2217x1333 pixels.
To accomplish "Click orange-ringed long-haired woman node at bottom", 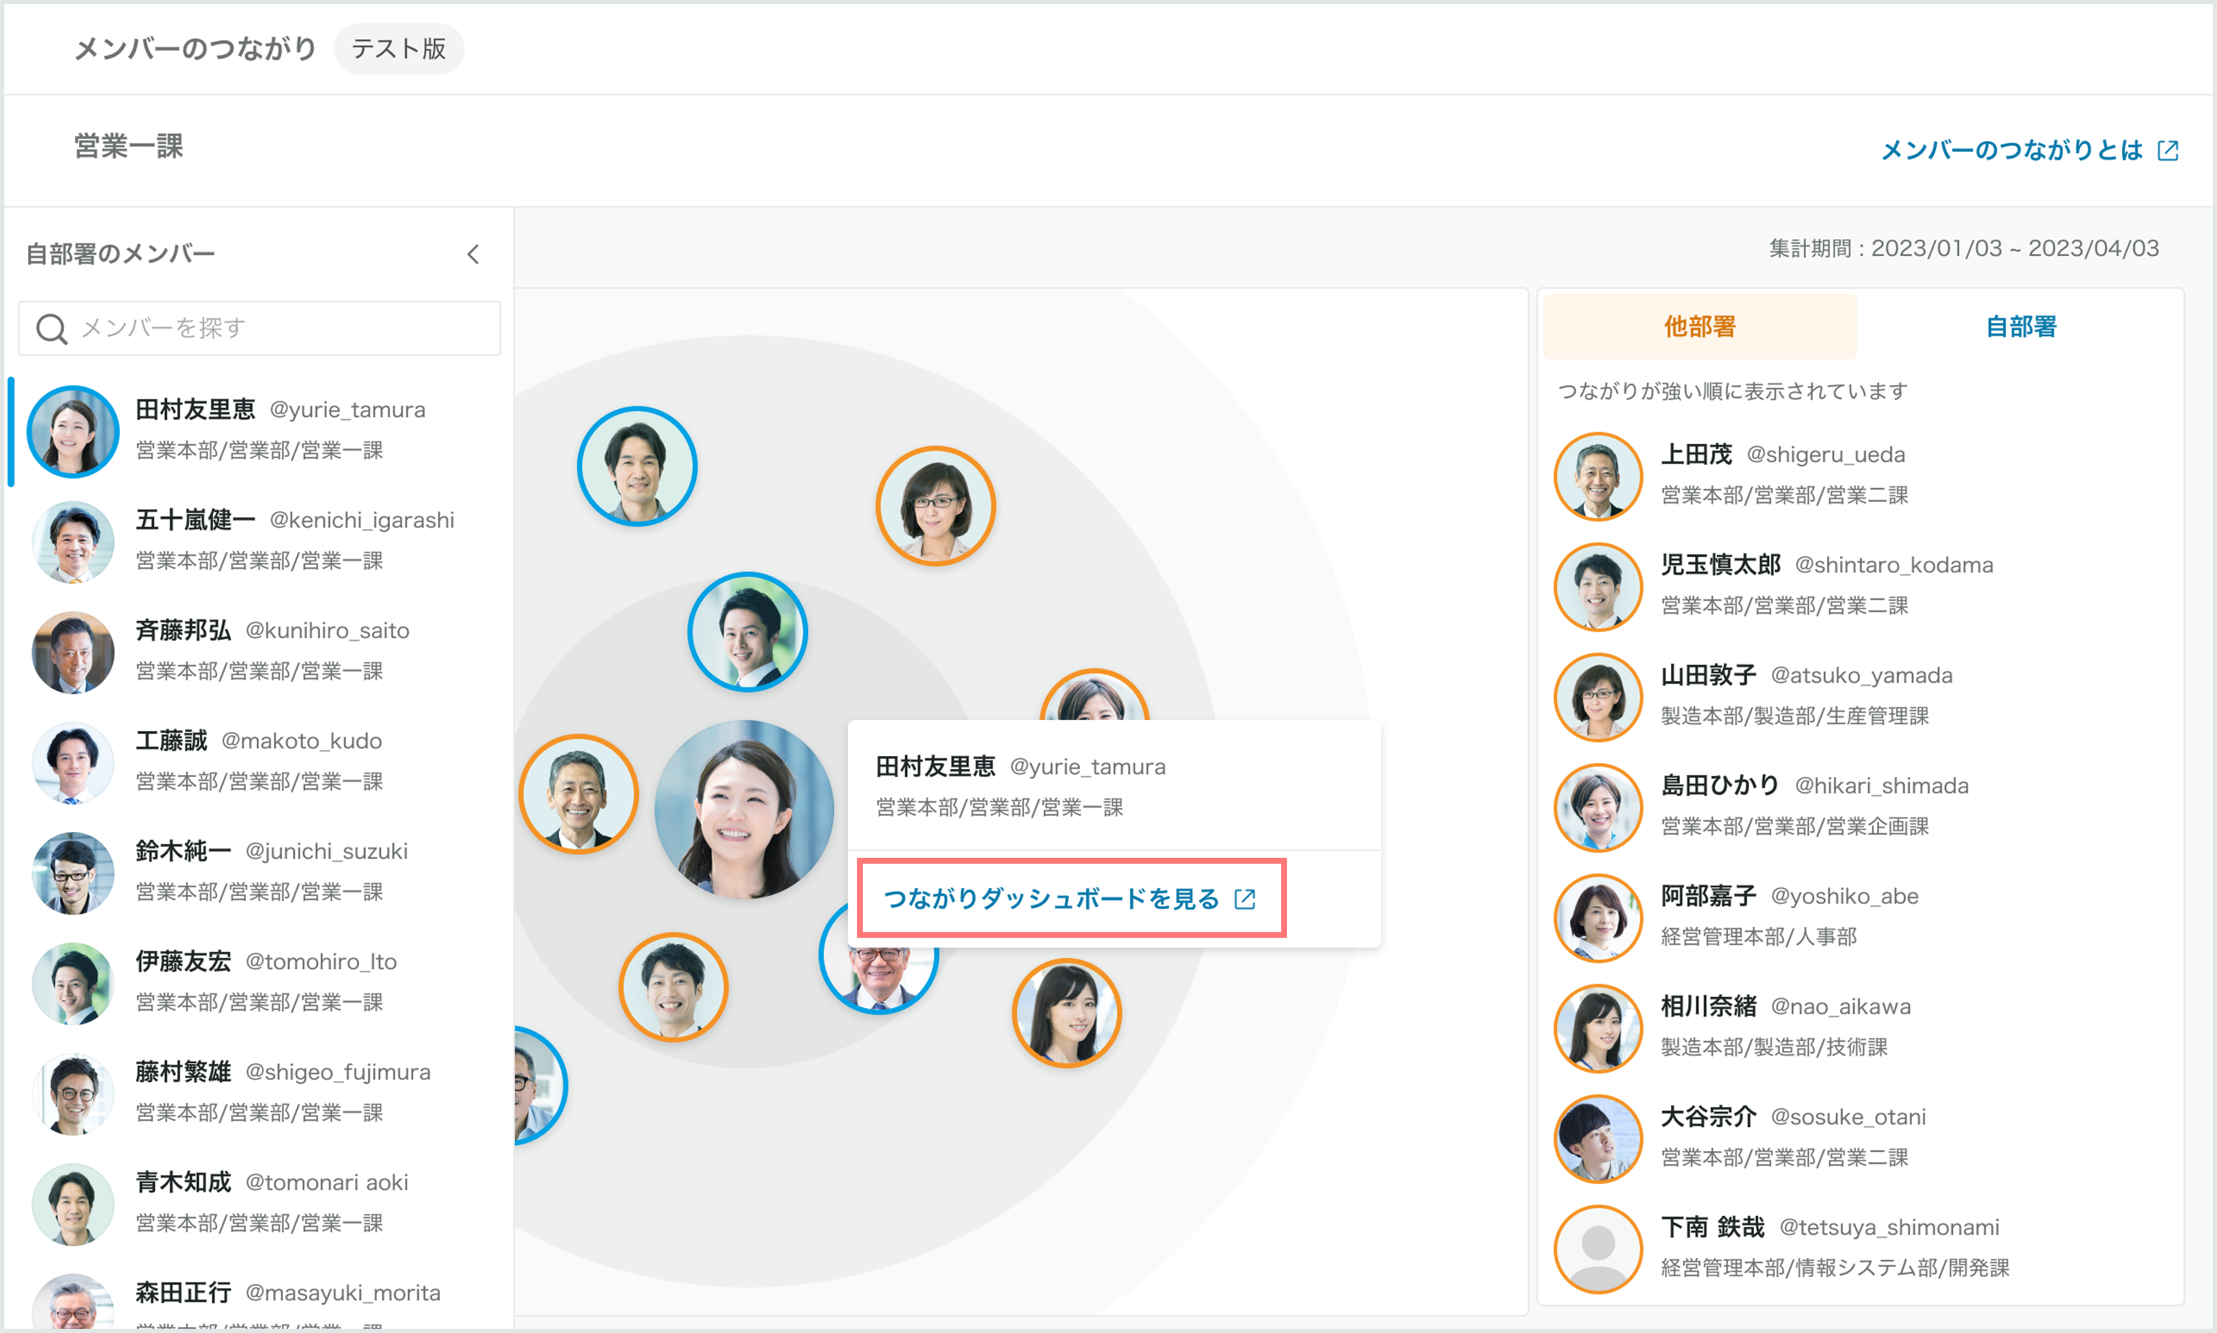I will click(1067, 1013).
